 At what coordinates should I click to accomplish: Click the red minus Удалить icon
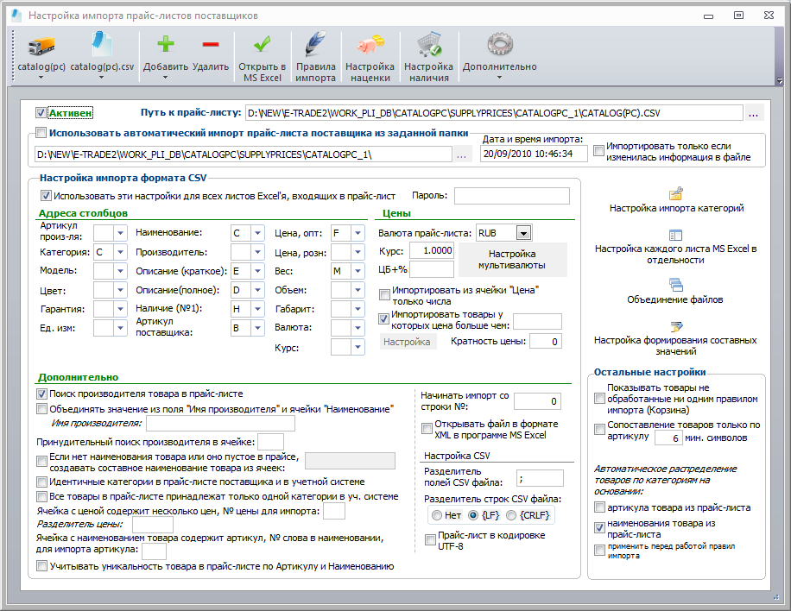(211, 44)
